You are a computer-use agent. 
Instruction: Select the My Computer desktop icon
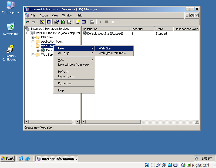[x=11, y=7]
